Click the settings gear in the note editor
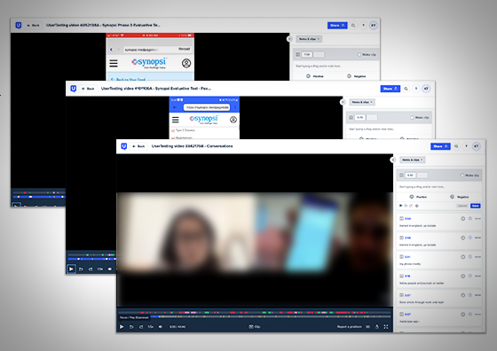Image resolution: width=497 pixels, height=351 pixels. 417,206
